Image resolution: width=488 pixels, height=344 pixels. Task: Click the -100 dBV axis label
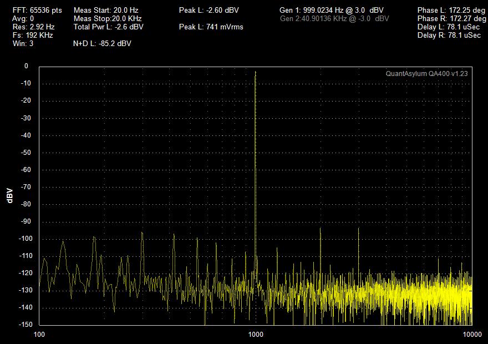[x=25, y=239]
